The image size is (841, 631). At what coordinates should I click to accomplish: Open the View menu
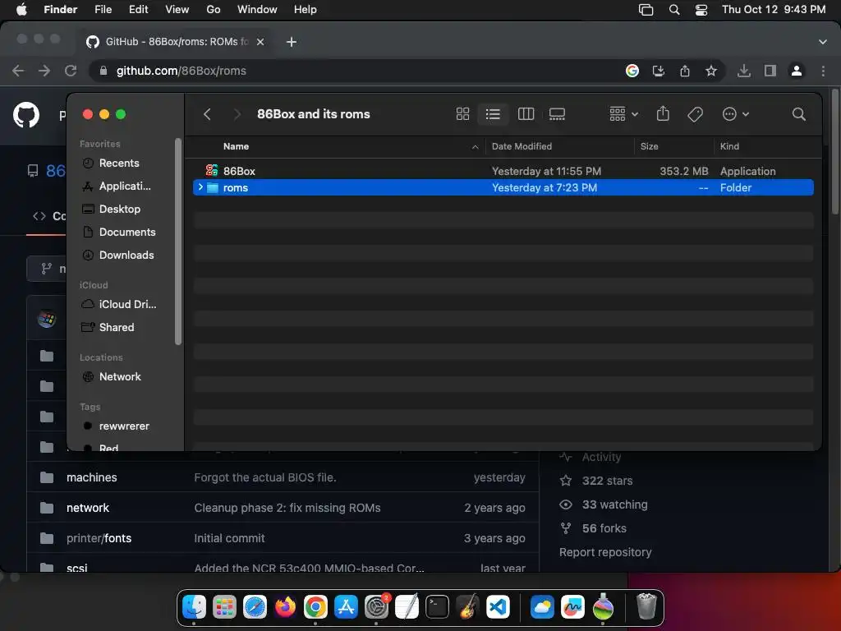tap(177, 10)
